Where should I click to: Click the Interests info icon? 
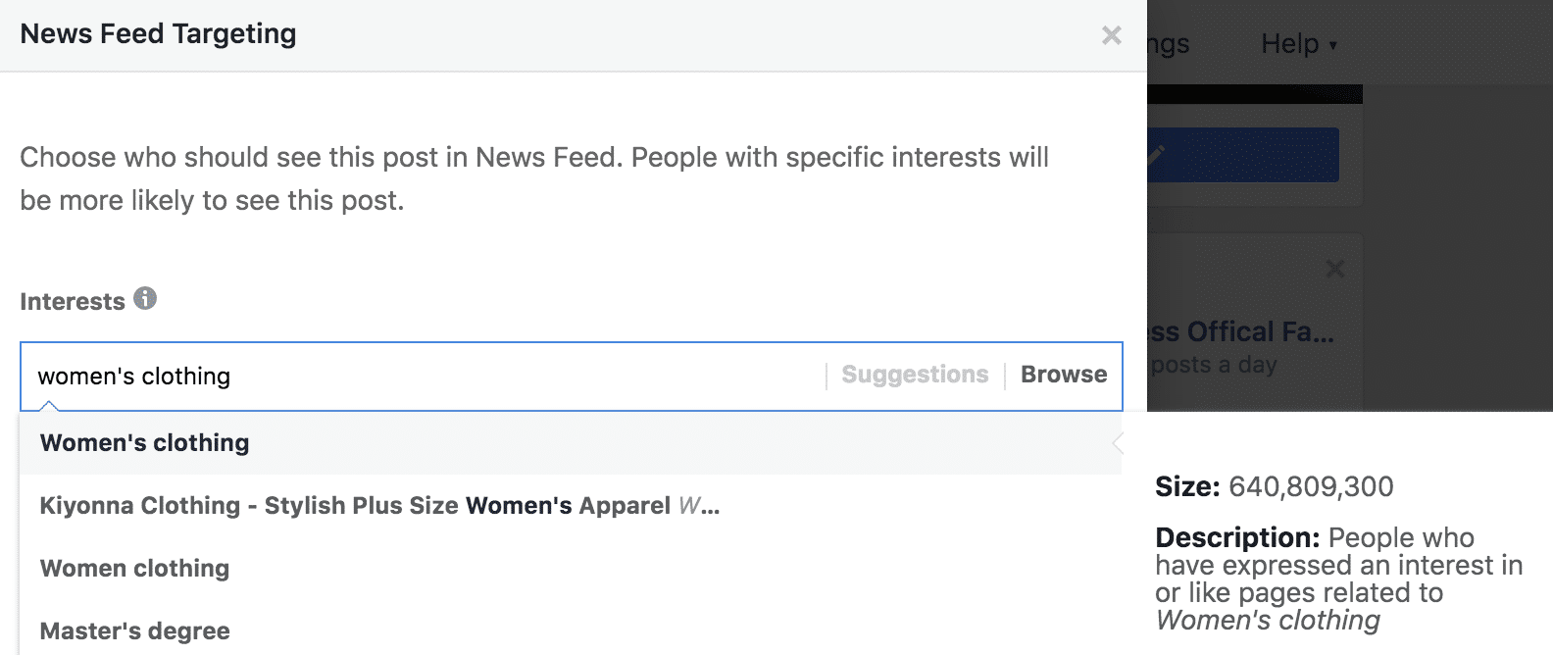[145, 298]
